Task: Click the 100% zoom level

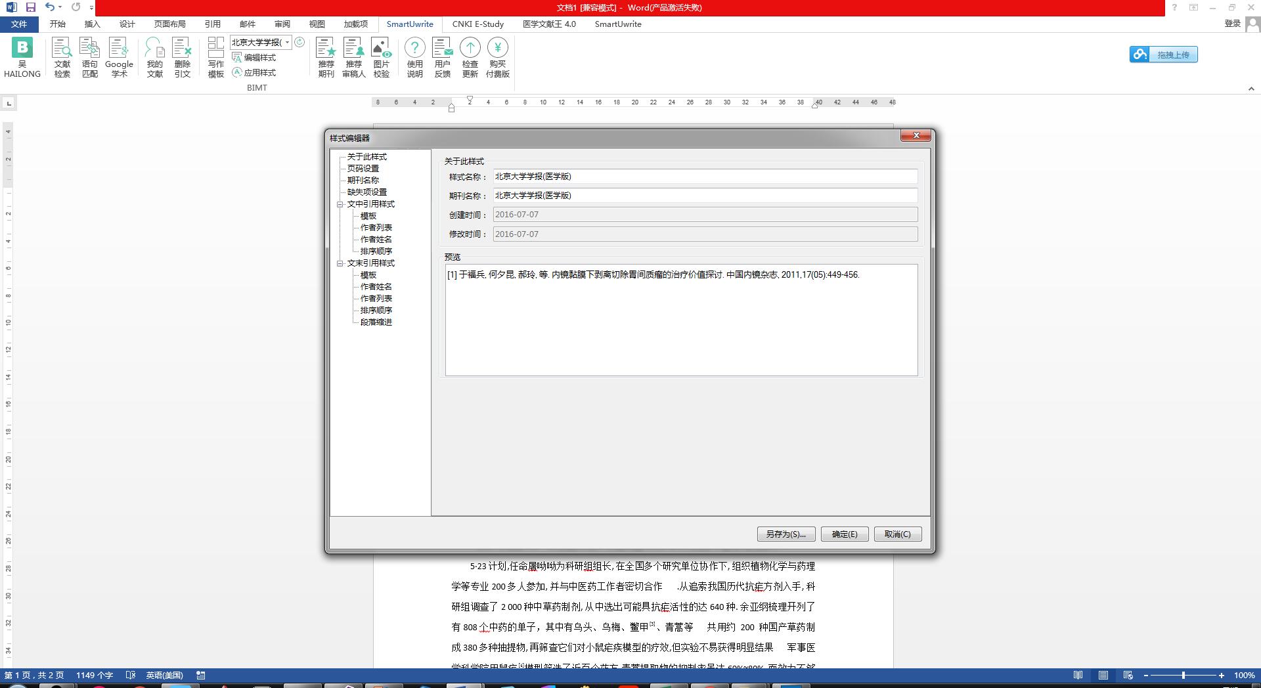Action: (1244, 675)
